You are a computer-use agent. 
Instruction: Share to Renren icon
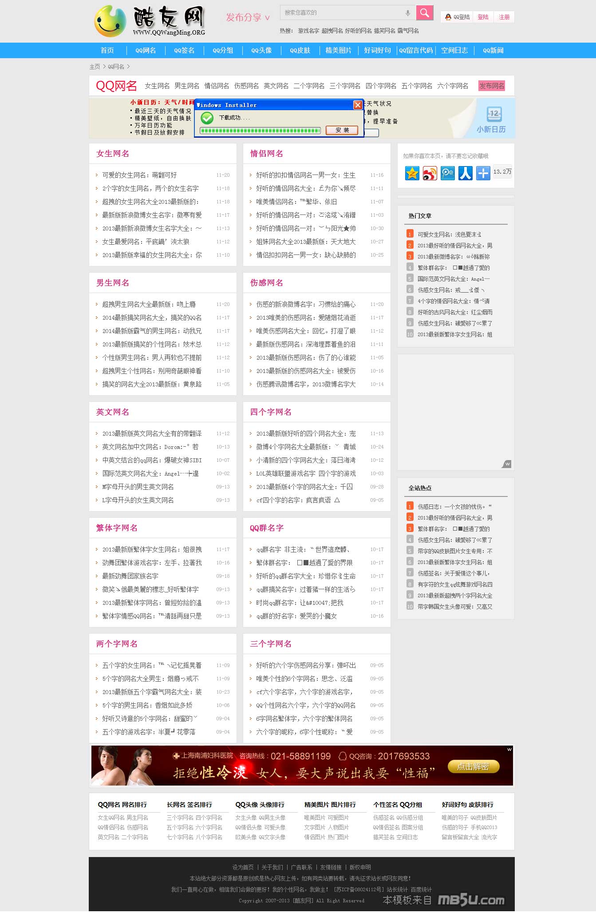pyautogui.click(x=465, y=173)
